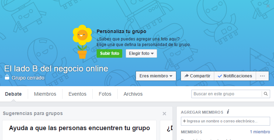The height and width of the screenshot is (140, 274).
Task: Expand the Eres miembro dropdown
Action: pyautogui.click(x=156, y=76)
